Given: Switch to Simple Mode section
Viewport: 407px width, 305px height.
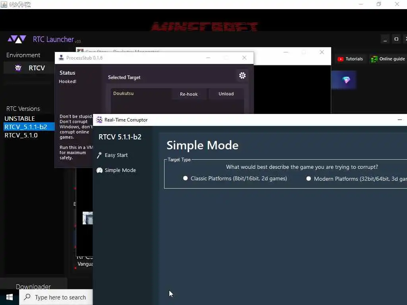Looking at the screenshot, I should point(120,170).
